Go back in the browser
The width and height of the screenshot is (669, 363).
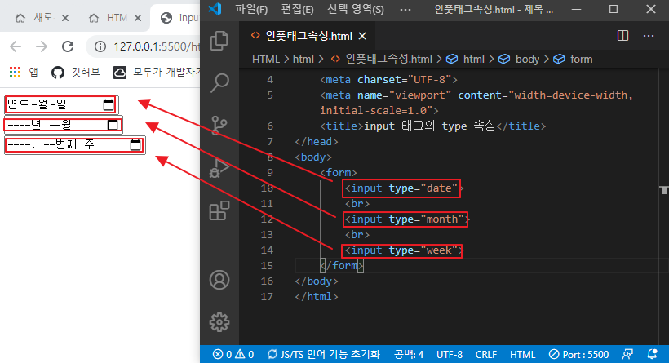tap(16, 46)
